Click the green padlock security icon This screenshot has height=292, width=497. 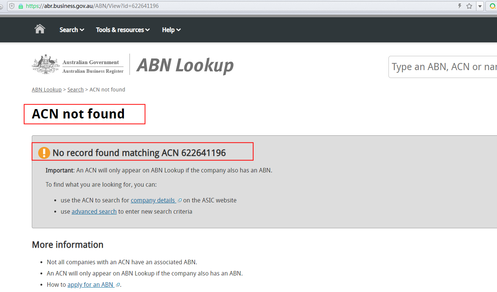[x=21, y=6]
